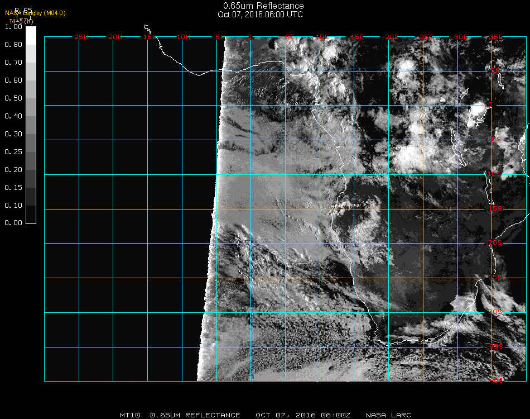The height and width of the screenshot is (419, 530).
Task: Select the "Oct 07, 2016 06:00 UTC" date line
Action: point(261,15)
